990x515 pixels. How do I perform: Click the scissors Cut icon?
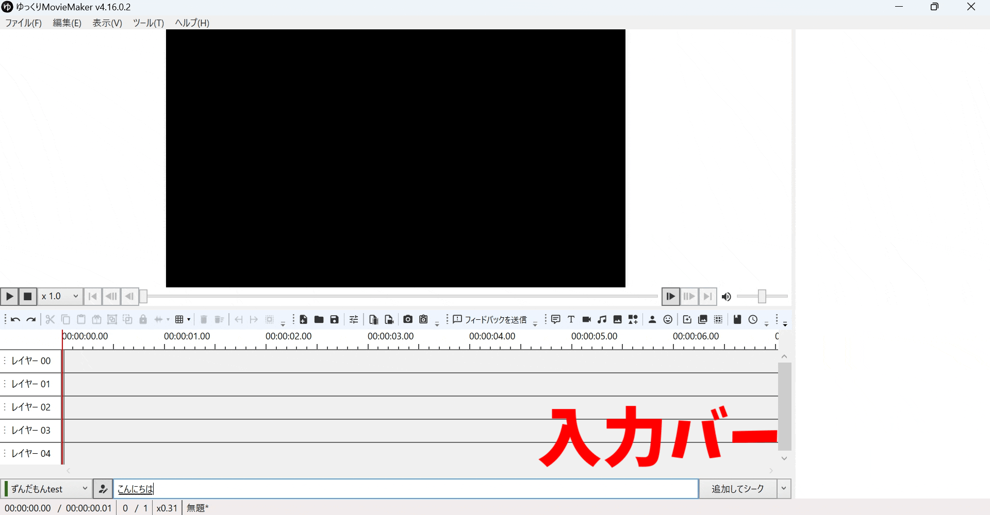(x=50, y=320)
